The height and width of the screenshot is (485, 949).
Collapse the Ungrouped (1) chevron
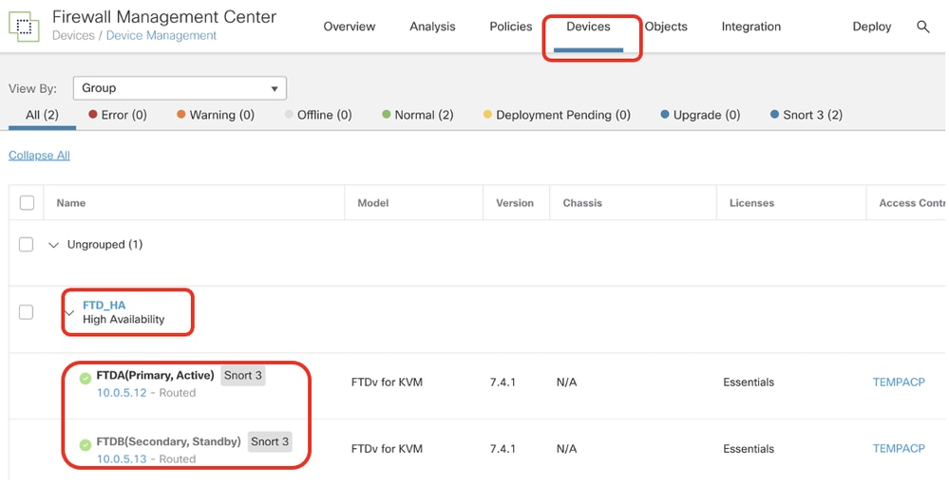[x=54, y=245]
